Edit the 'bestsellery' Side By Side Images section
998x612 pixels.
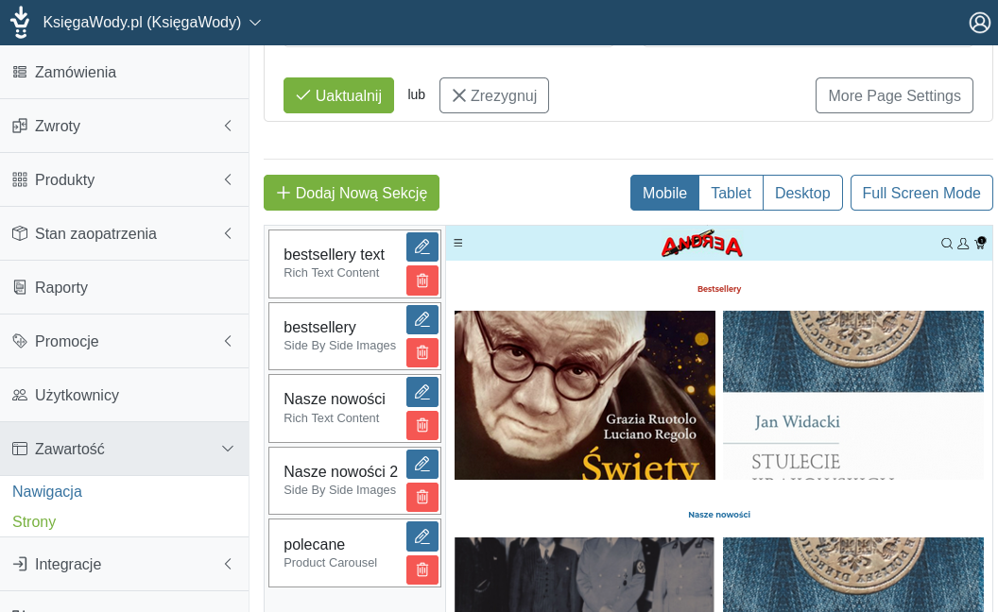click(422, 319)
